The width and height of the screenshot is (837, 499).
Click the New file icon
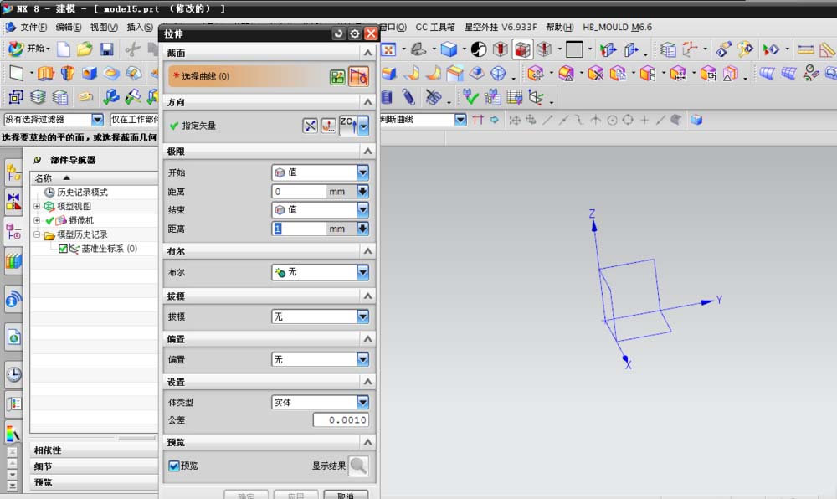tap(64, 49)
